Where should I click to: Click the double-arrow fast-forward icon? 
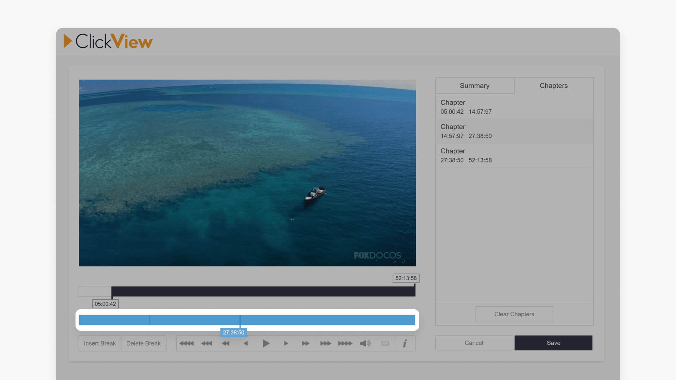point(306,343)
